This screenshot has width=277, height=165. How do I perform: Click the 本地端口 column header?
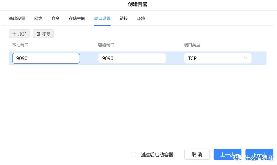[x=20, y=45]
